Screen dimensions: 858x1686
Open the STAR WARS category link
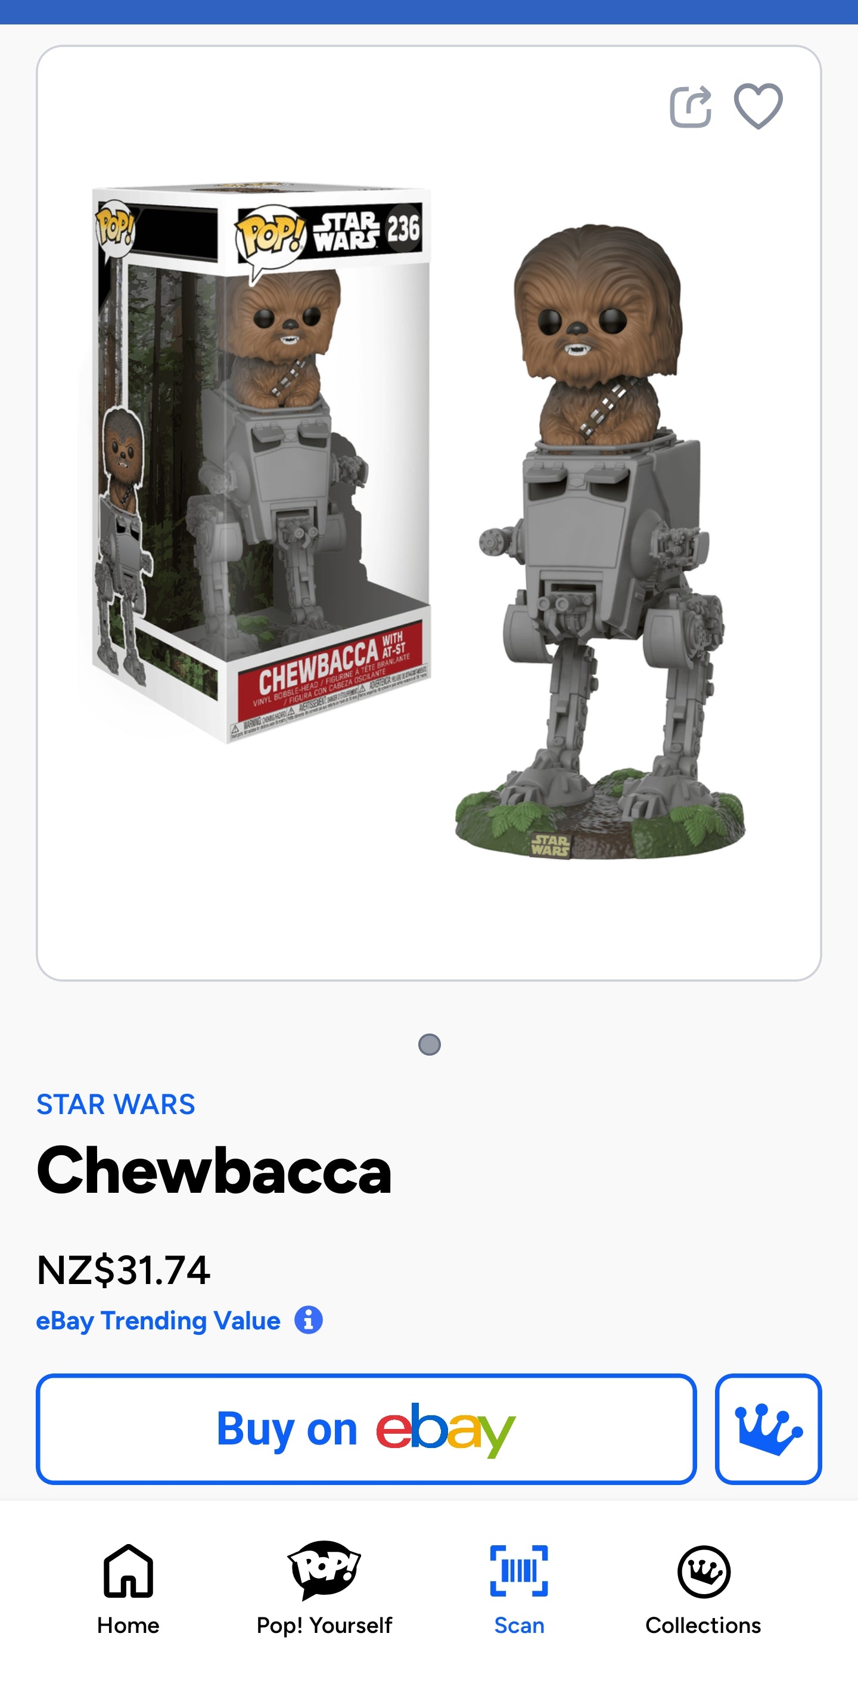pos(116,1104)
